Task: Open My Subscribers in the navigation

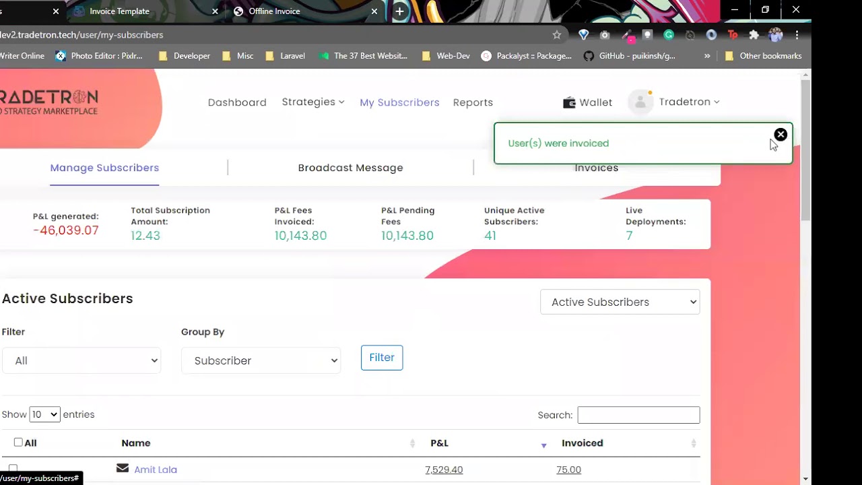Action: pyautogui.click(x=399, y=102)
